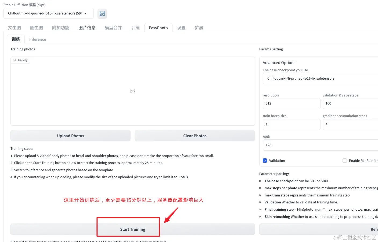Open the 图生图 tab
This screenshot has width=378, height=242.
coord(37,28)
